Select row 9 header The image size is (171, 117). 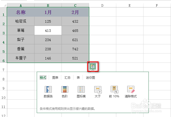[3, 86]
